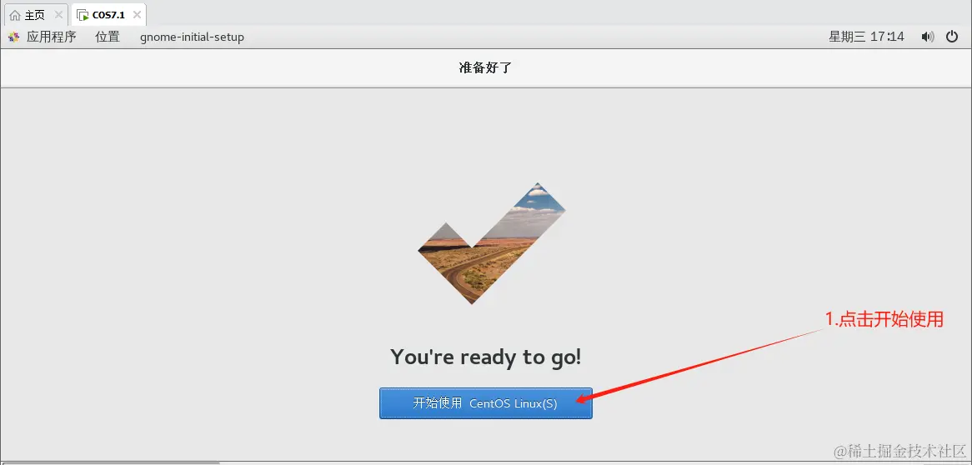Open the 星期三 17:14 clock calendar
The image size is (972, 465).
(866, 37)
